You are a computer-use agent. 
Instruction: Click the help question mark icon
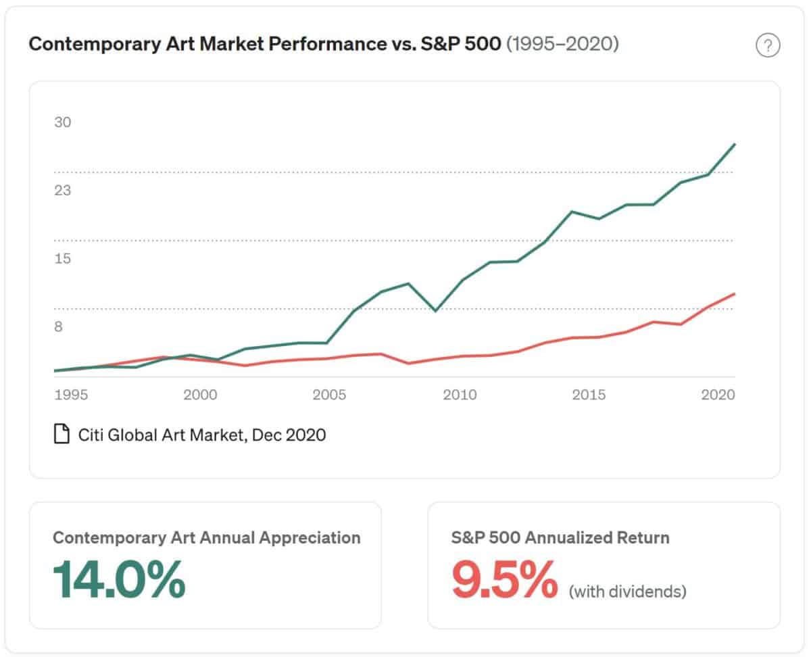[768, 46]
